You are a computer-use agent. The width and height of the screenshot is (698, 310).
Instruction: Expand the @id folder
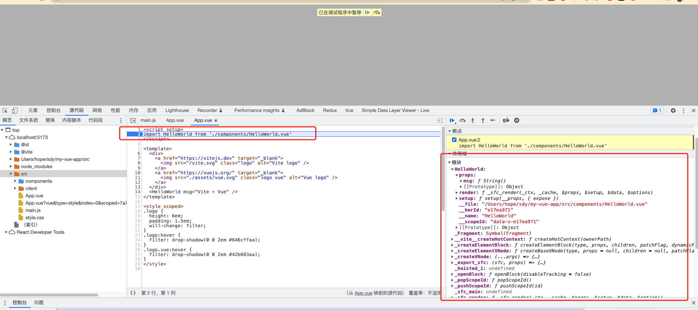pyautogui.click(x=11, y=144)
